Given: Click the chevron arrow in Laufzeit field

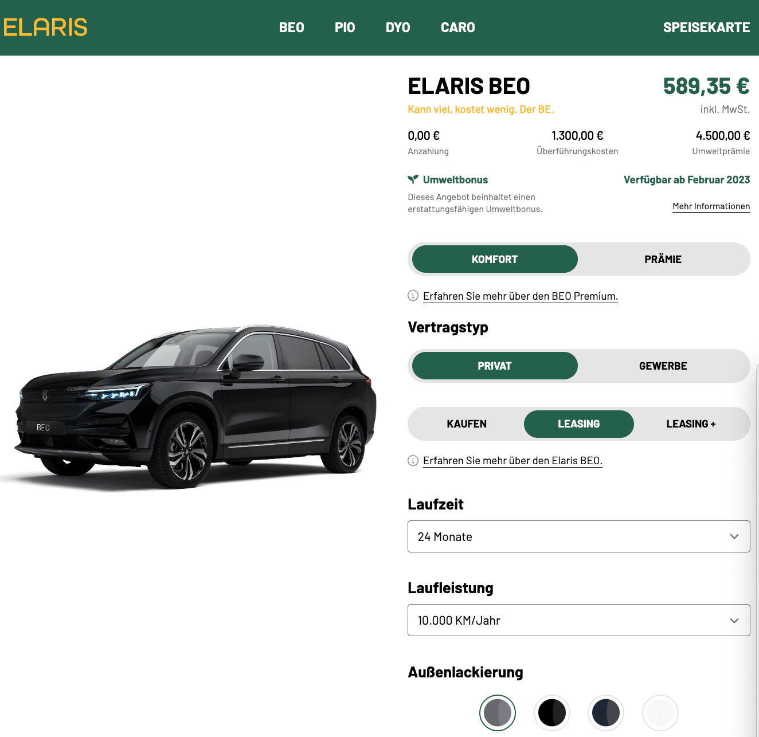Looking at the screenshot, I should tap(734, 536).
